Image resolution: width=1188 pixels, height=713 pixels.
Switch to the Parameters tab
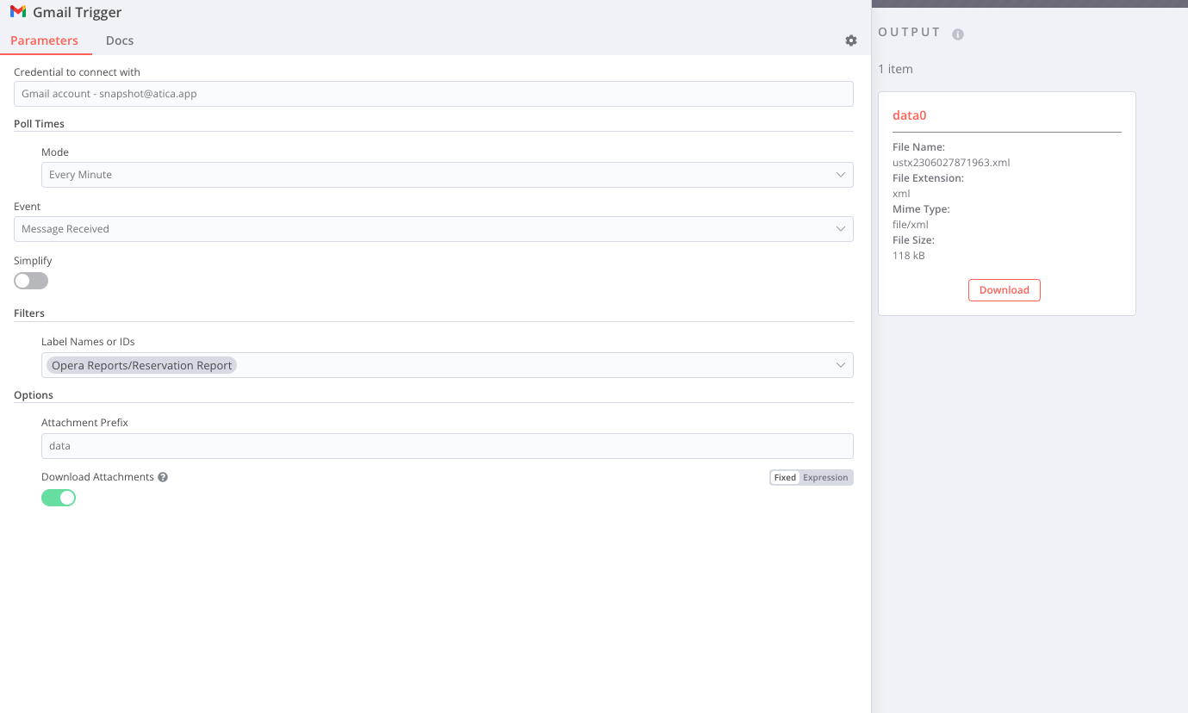[44, 40]
